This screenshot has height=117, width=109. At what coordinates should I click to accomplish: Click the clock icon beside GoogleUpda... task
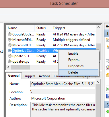click(x=9, y=34)
